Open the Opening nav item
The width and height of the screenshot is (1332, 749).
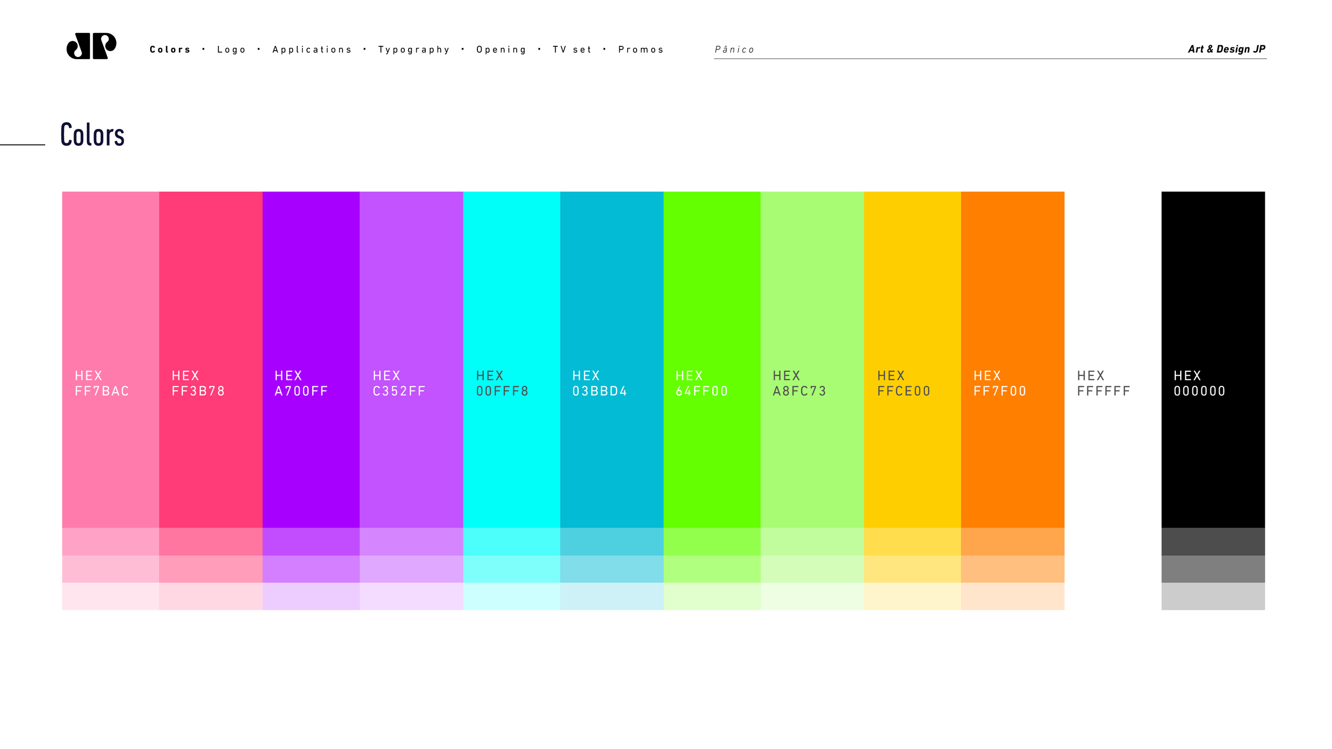tap(501, 50)
